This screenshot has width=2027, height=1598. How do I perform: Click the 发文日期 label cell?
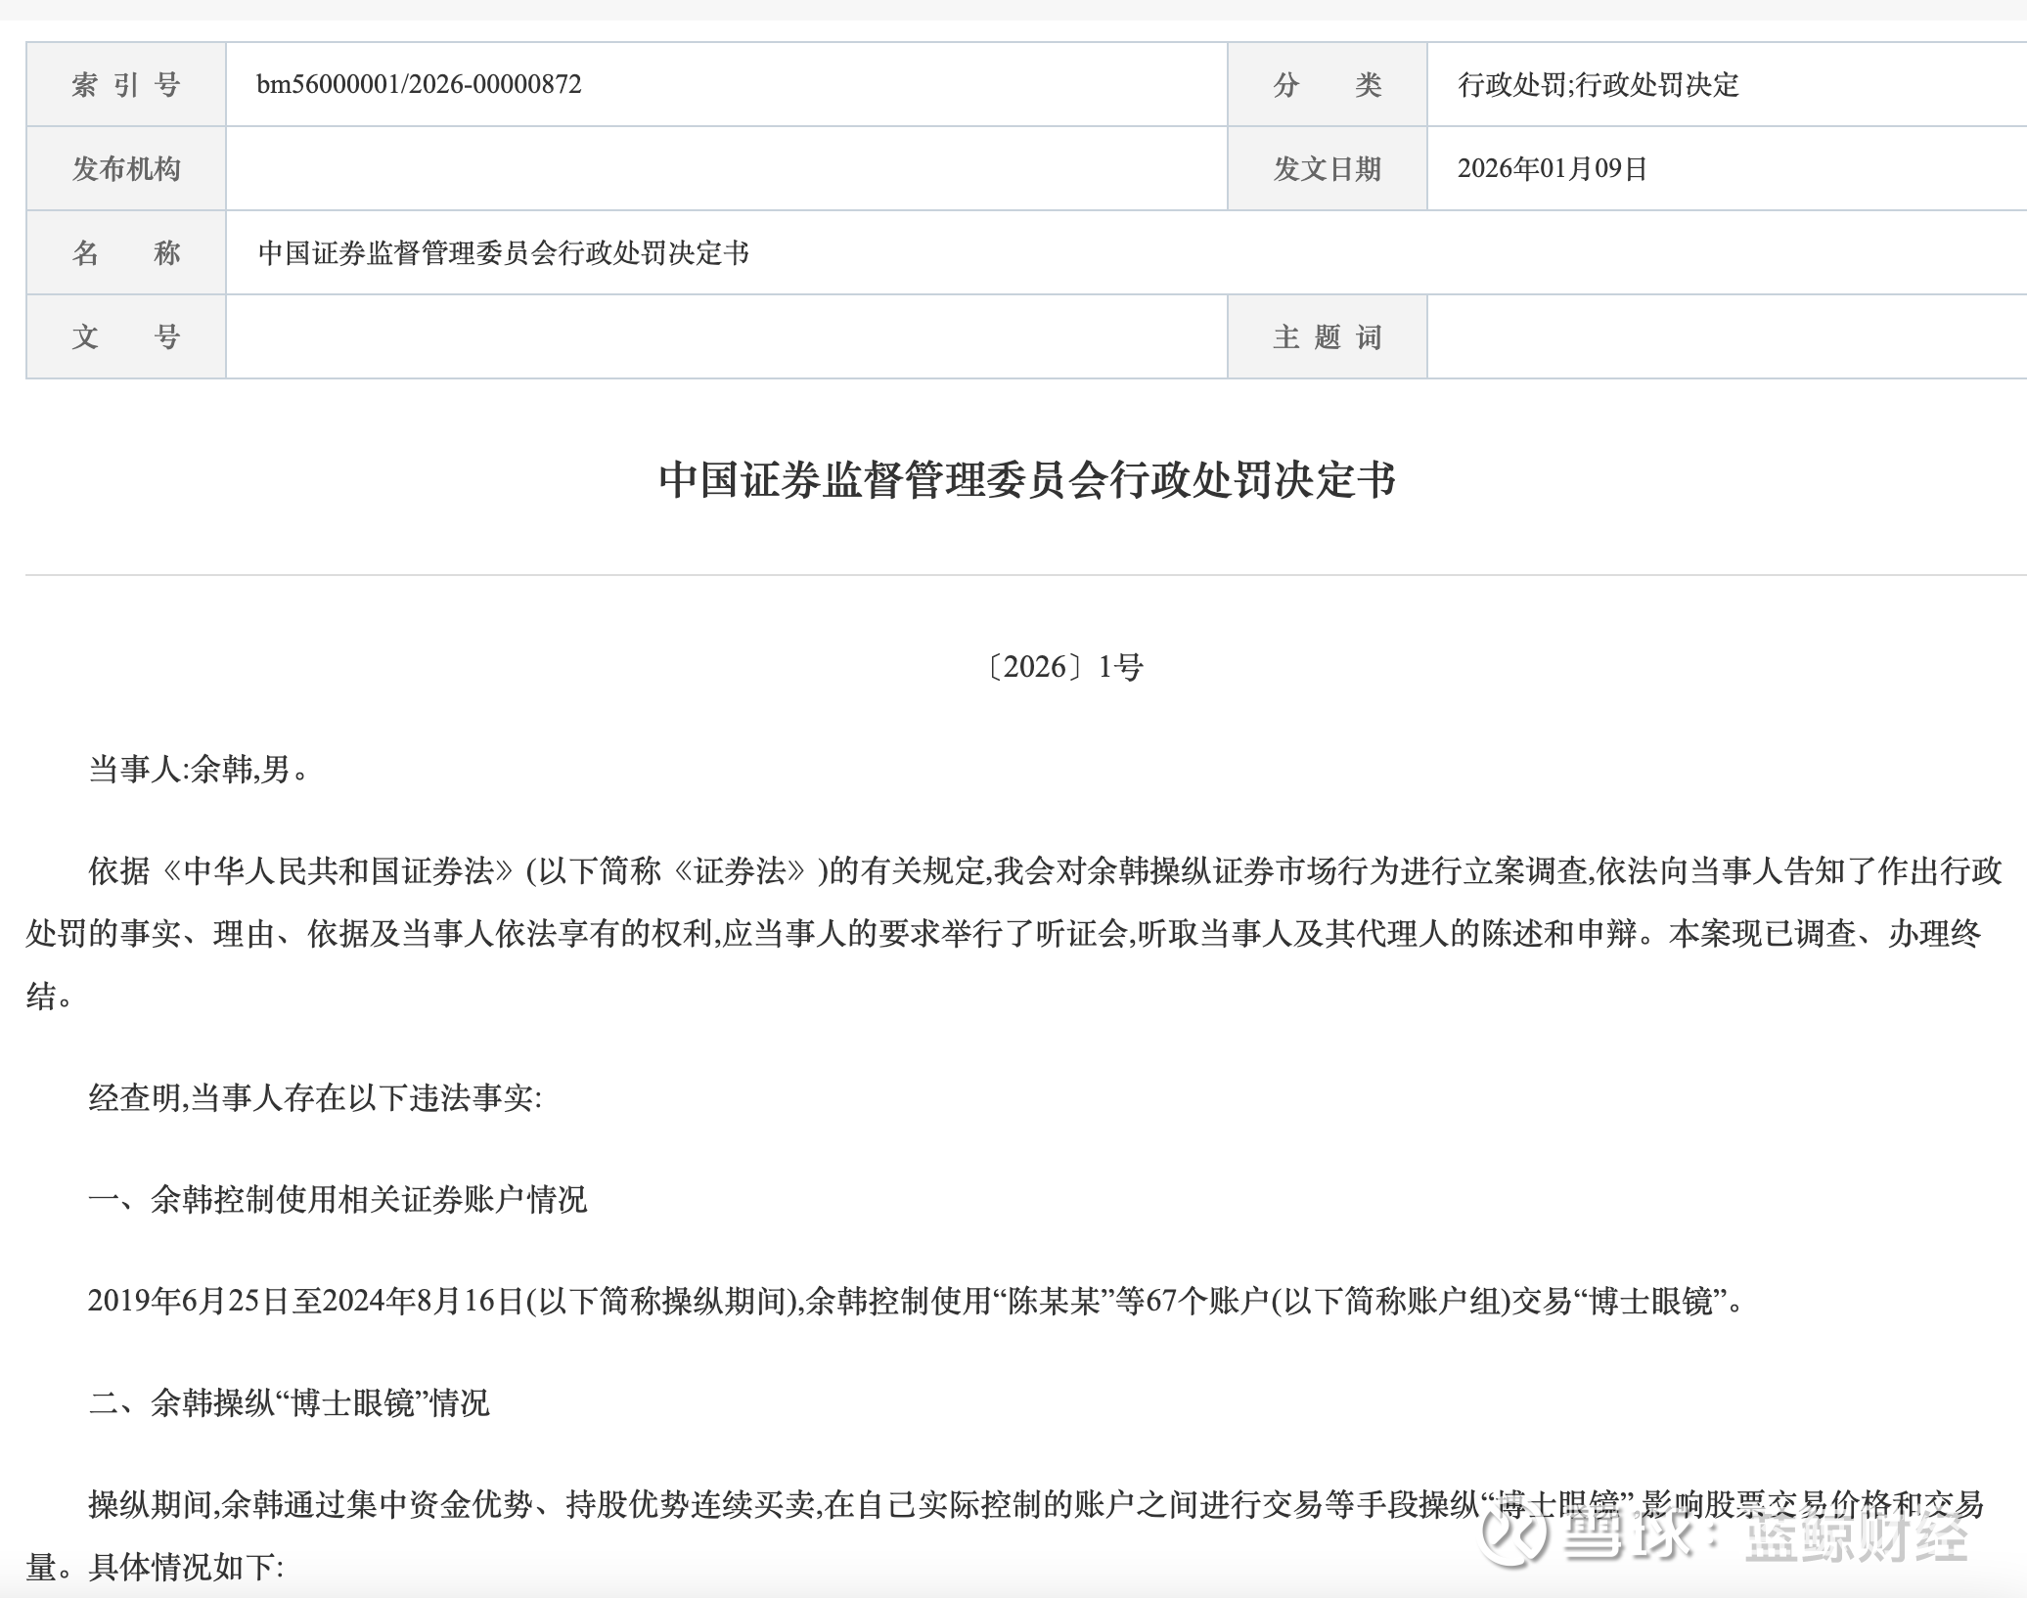(x=1327, y=169)
